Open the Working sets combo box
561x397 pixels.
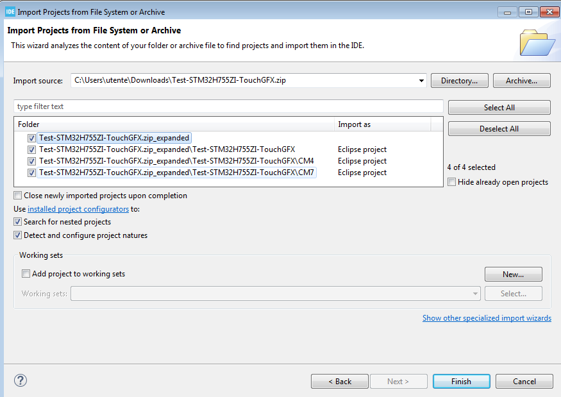tap(276, 294)
